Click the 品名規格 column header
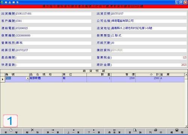The image size is (188, 135). point(46,75)
